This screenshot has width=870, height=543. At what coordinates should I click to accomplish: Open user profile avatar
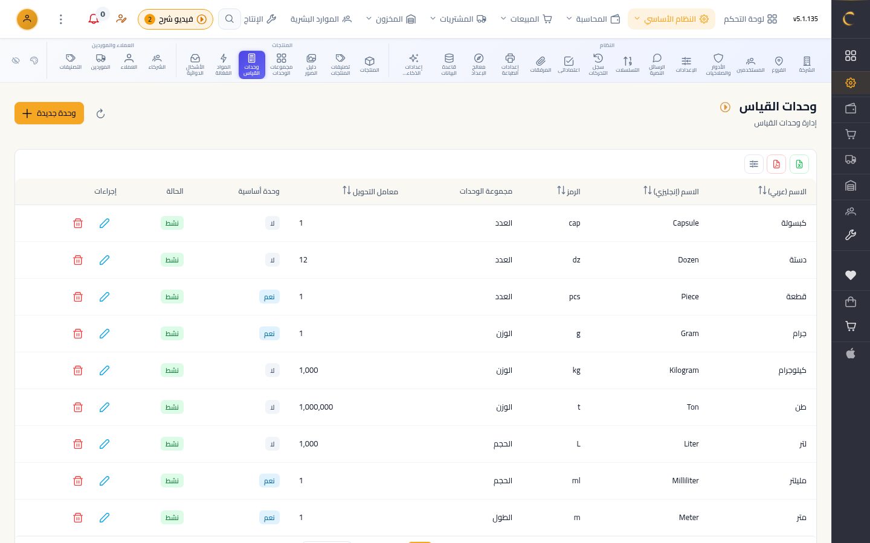click(27, 19)
